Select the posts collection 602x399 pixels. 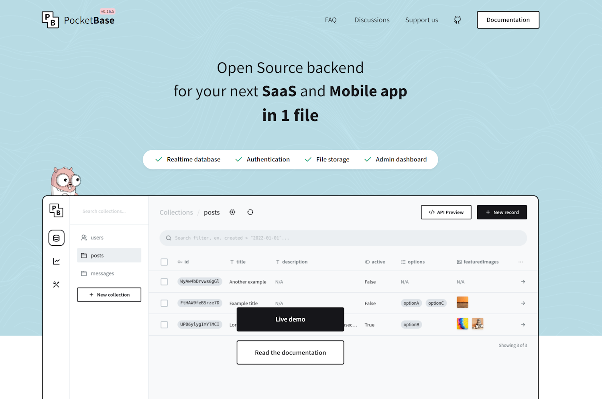(x=109, y=255)
